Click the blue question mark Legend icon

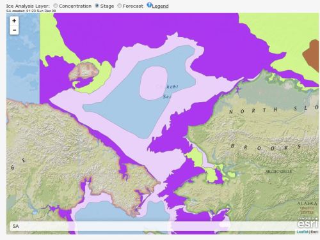[149, 5]
